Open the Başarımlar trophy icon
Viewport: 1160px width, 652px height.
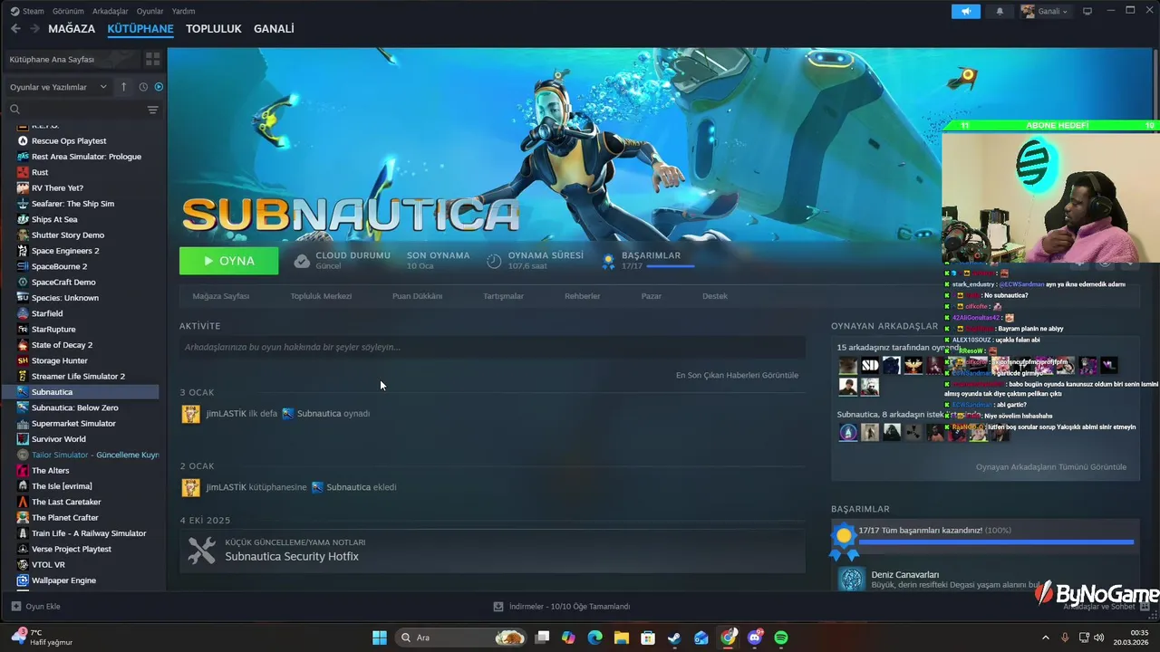[609, 262]
